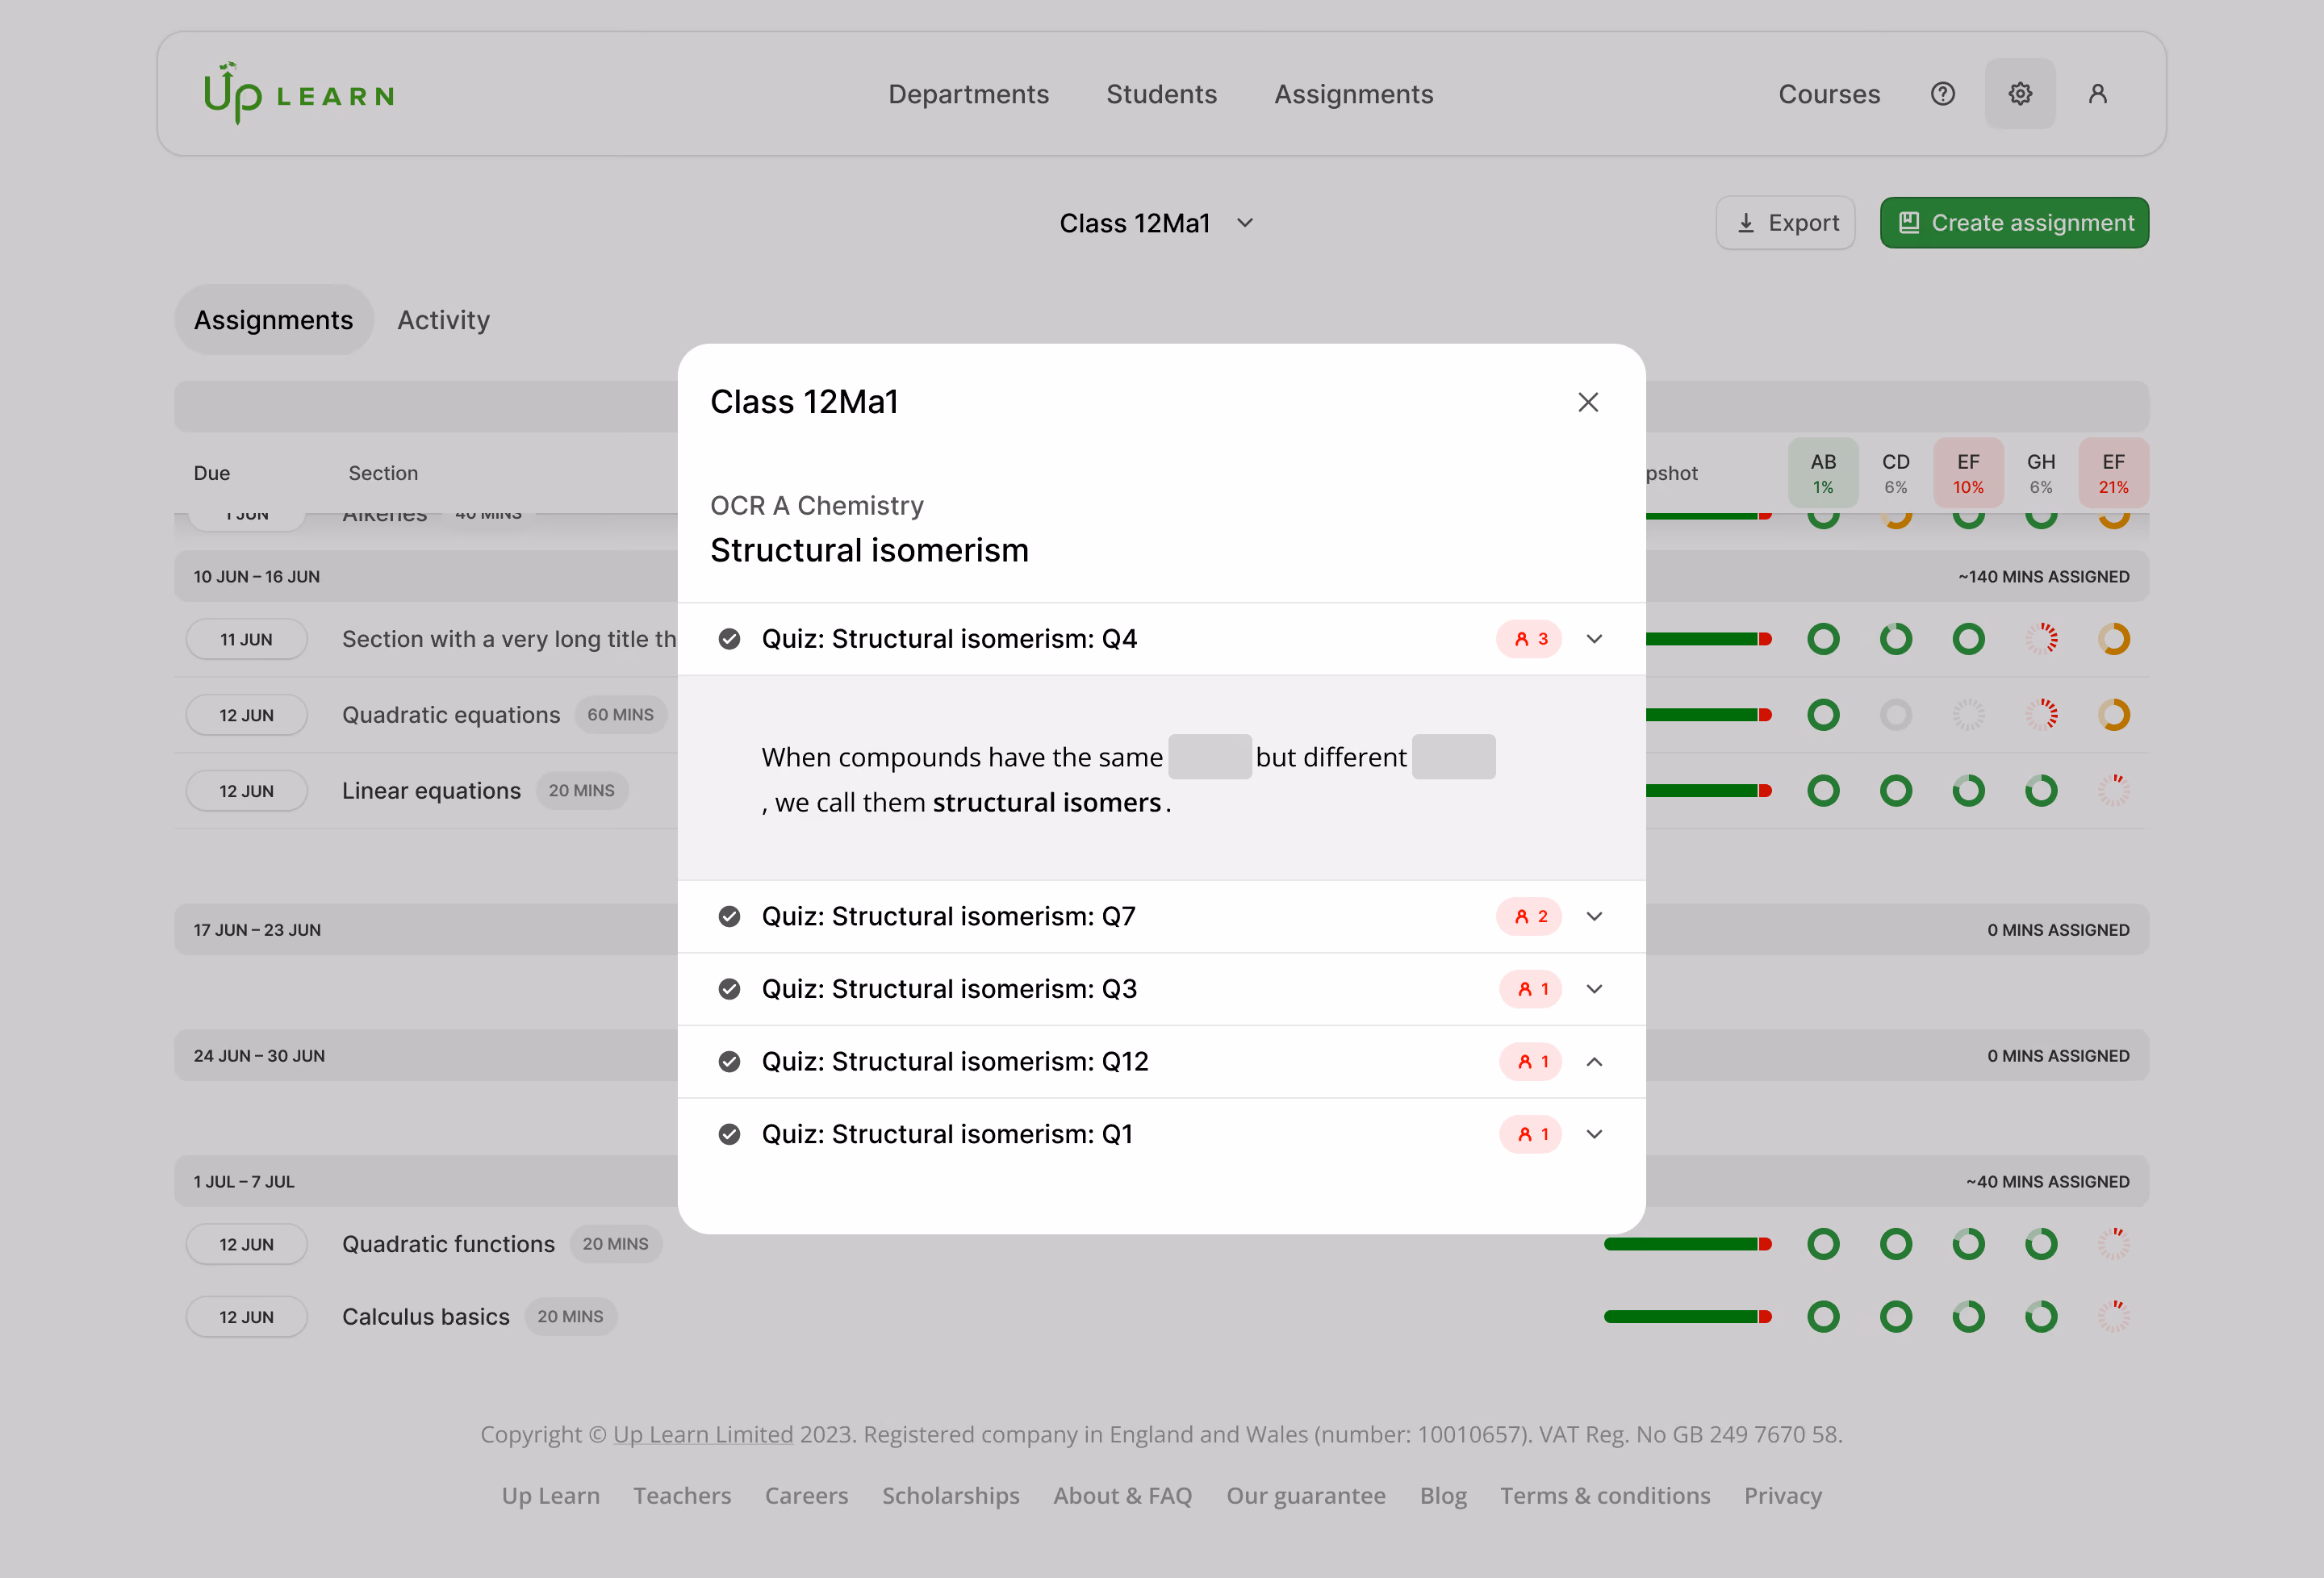This screenshot has height=1578, width=2324.
Task: Open Assignments in the top navigation
Action: pyautogui.click(x=1353, y=94)
